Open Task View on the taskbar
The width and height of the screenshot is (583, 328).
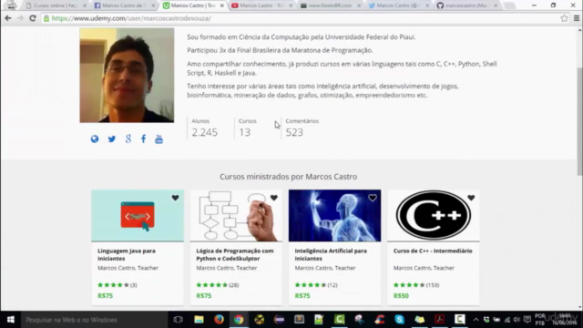(179, 320)
